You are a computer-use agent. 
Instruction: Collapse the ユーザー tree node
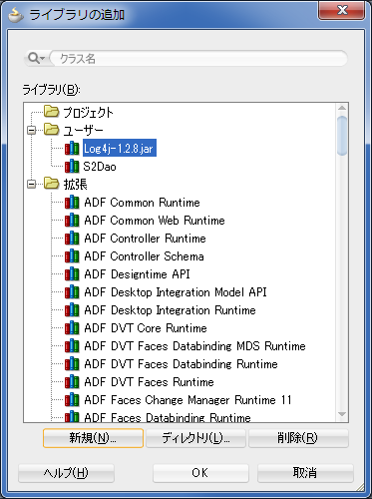tap(32, 130)
